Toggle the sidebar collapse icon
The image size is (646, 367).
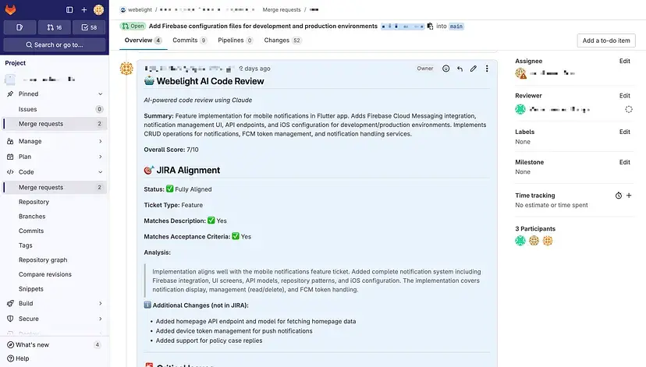point(69,9)
